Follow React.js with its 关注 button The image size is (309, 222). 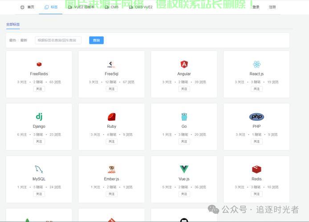point(256,89)
